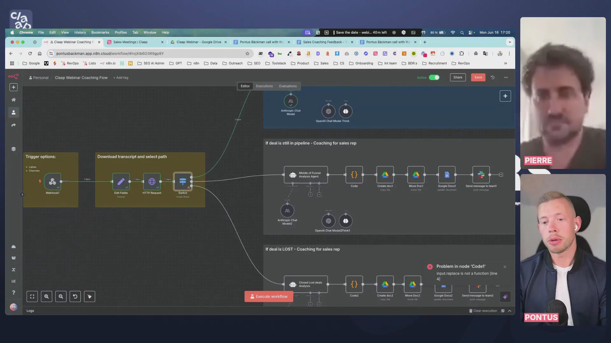Screen dimensions: 611x343
Task: Reset canvas zoom
Action: (75, 296)
